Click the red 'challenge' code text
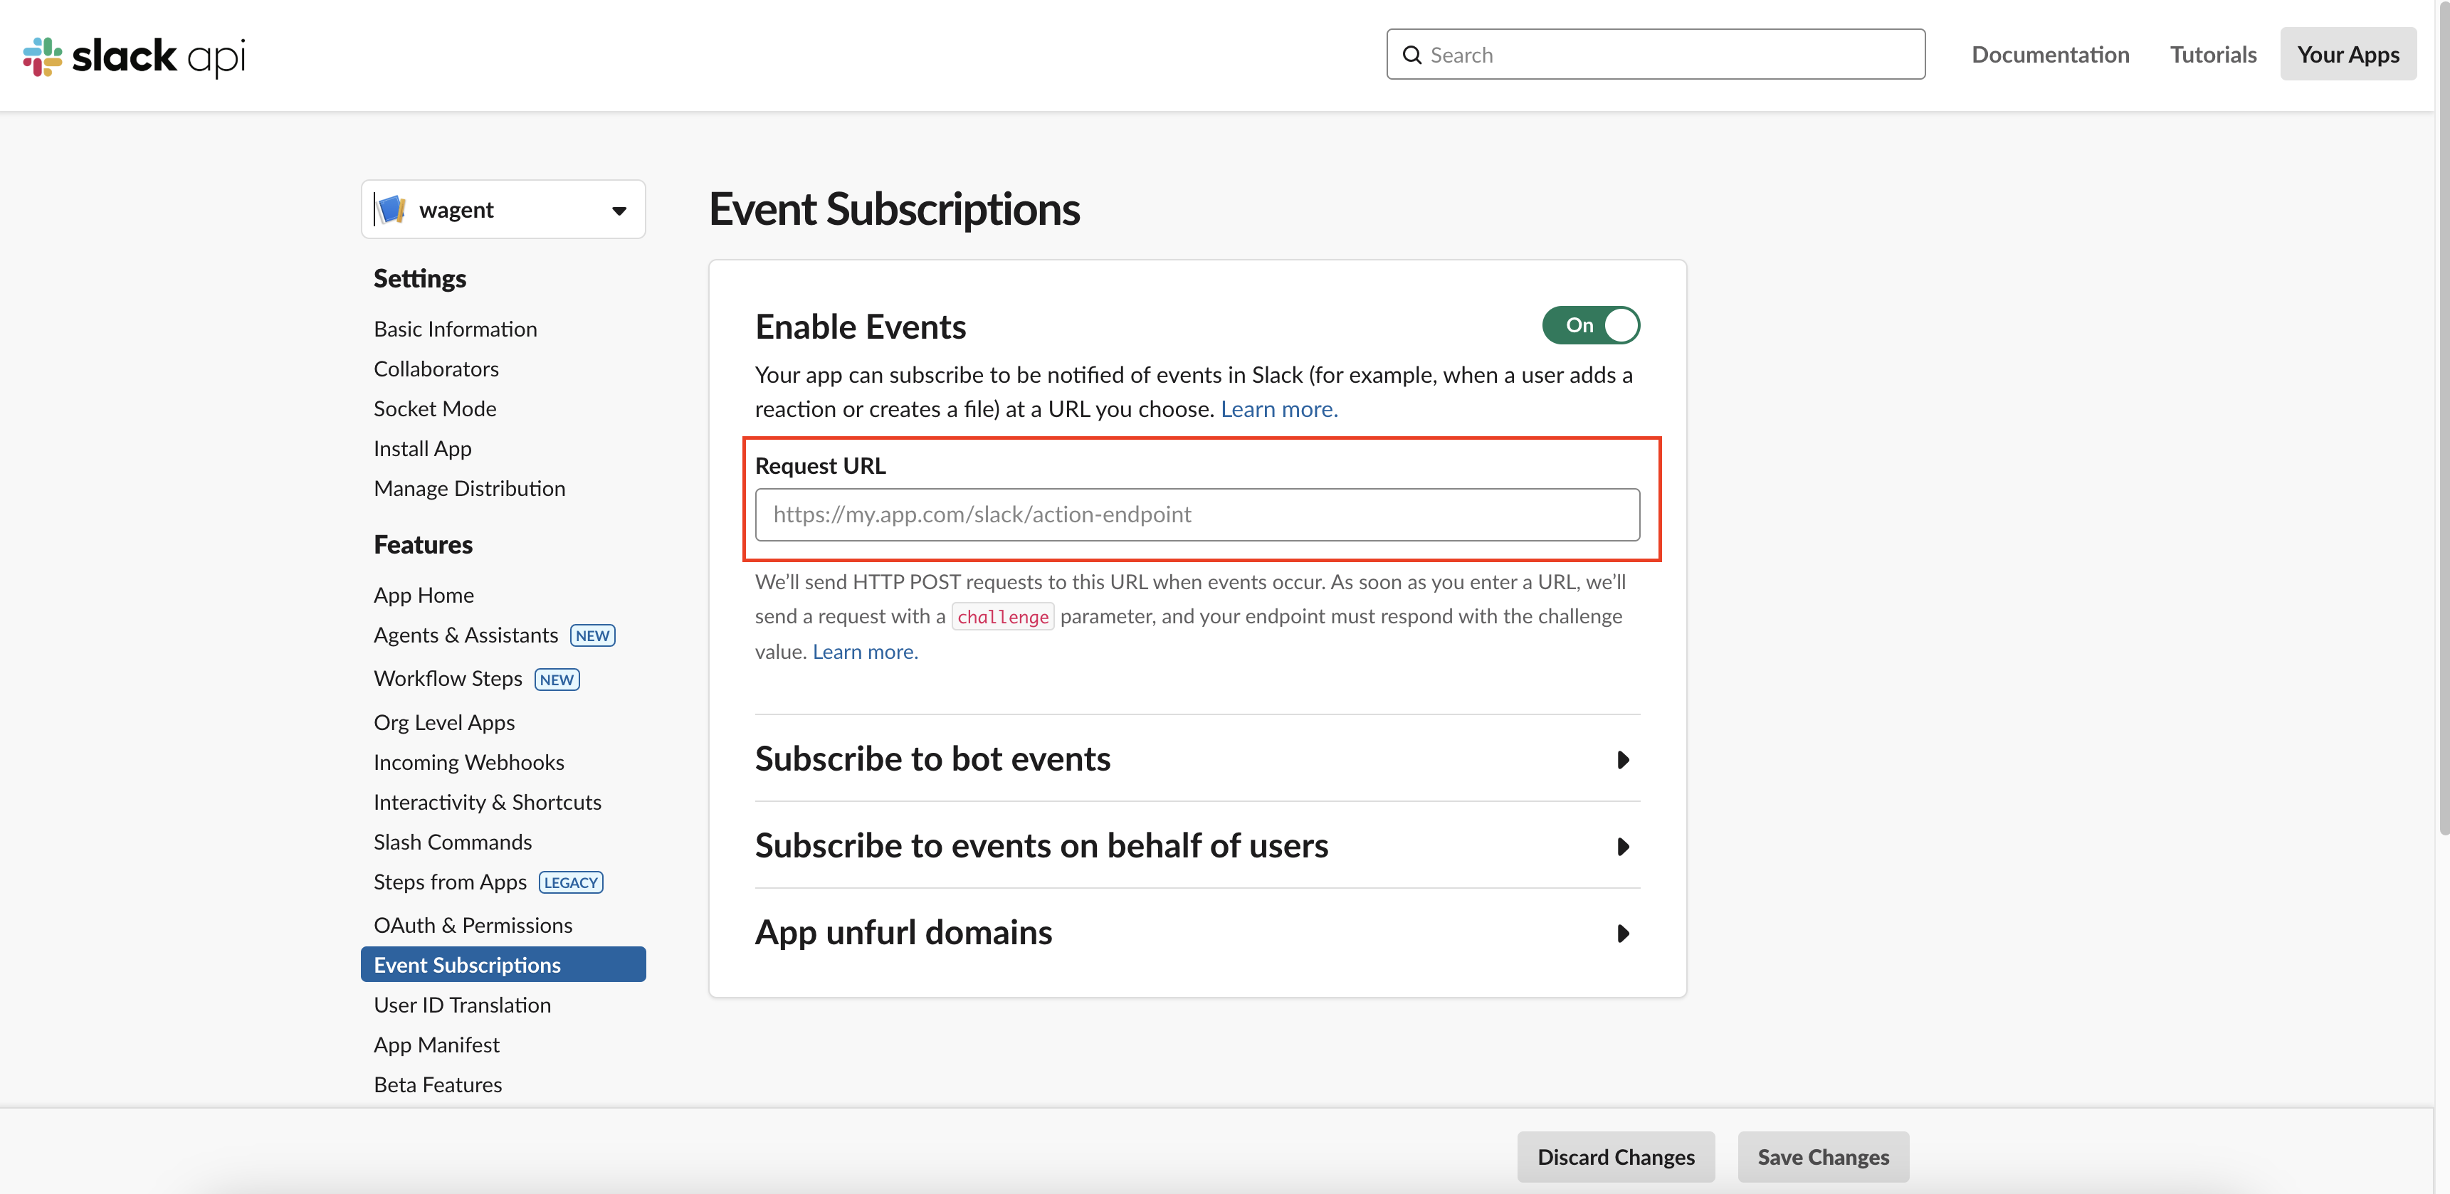The width and height of the screenshot is (2450, 1194). (1002, 617)
